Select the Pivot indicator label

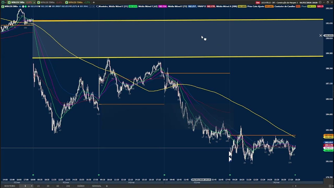coord(304,6)
